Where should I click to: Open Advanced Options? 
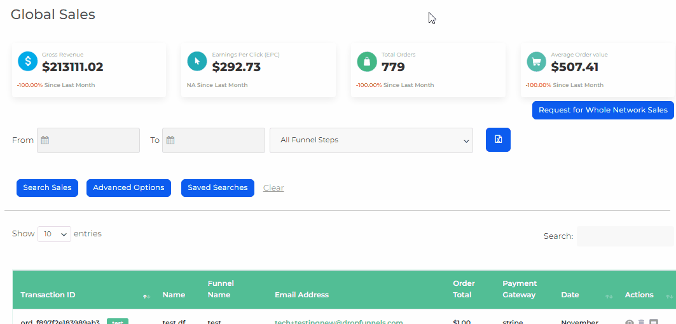click(128, 188)
